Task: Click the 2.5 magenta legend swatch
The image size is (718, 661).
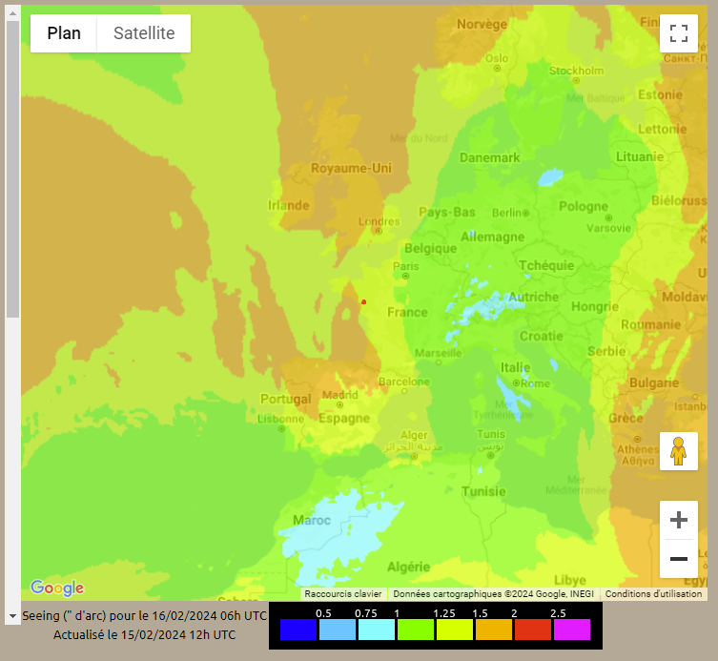Action: pyautogui.click(x=572, y=630)
